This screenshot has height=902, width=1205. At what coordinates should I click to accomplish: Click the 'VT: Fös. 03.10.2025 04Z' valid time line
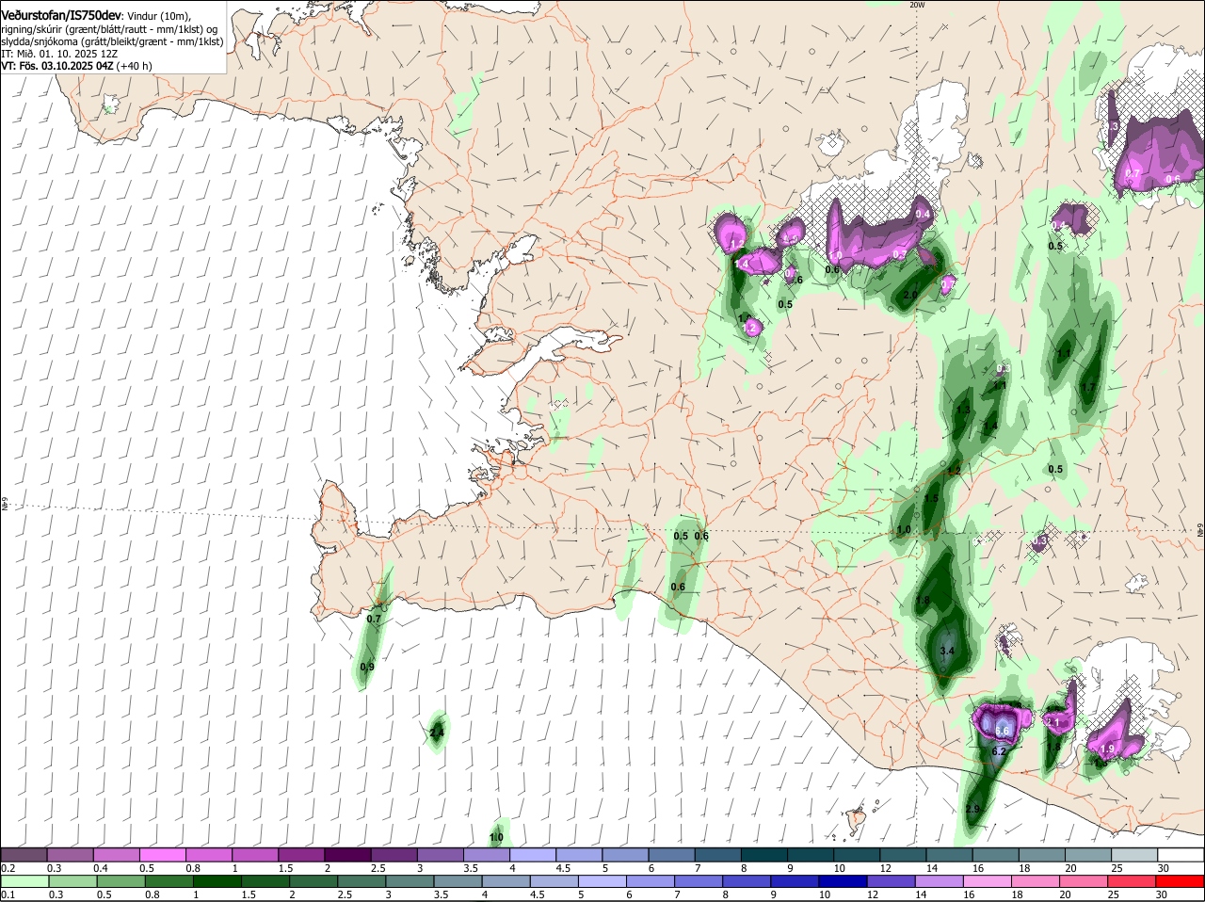[x=57, y=66]
